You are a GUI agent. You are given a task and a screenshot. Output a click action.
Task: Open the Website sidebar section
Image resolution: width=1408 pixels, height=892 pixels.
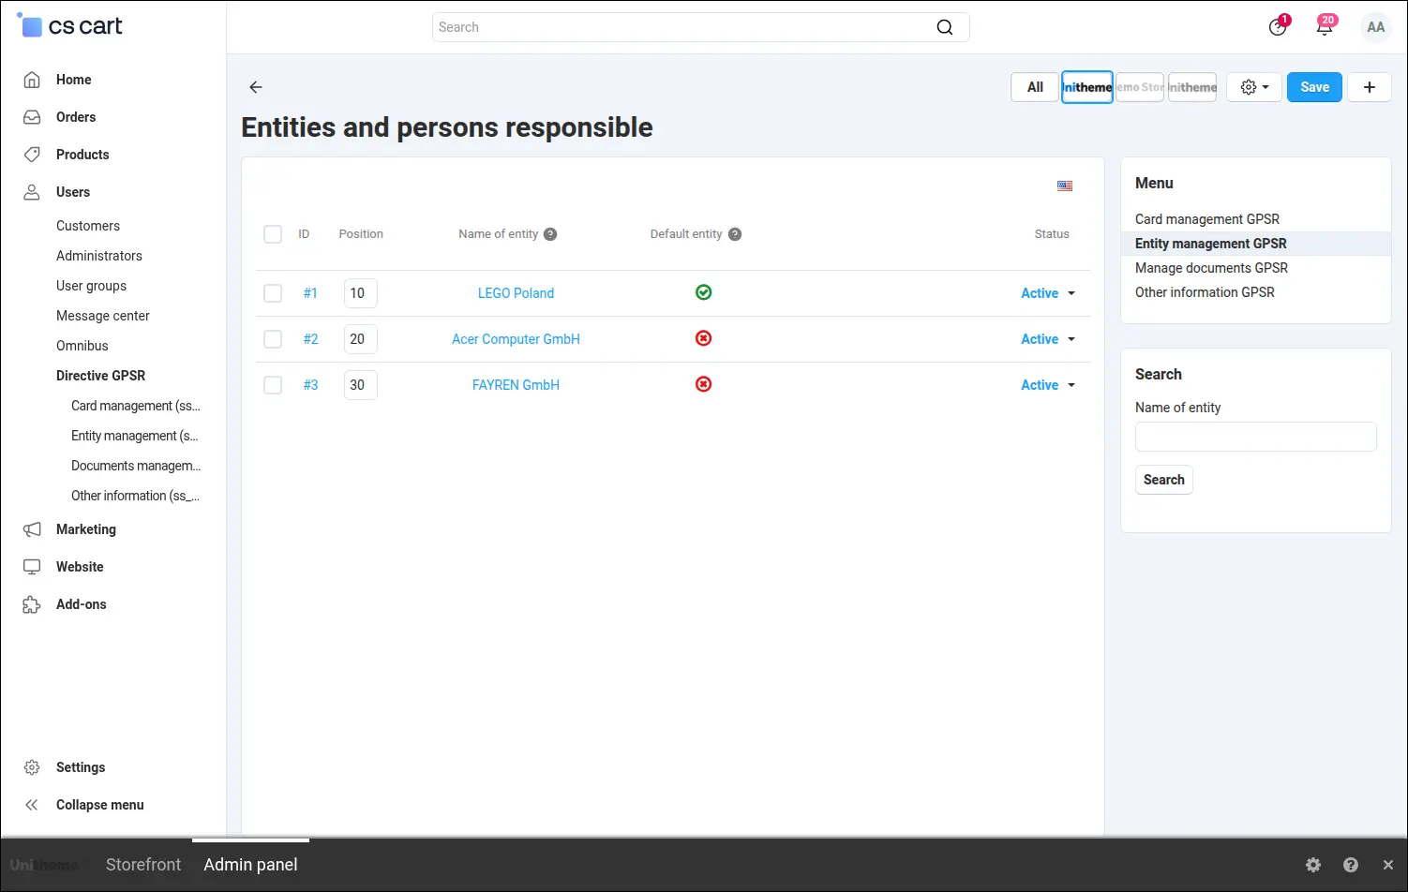point(80,567)
